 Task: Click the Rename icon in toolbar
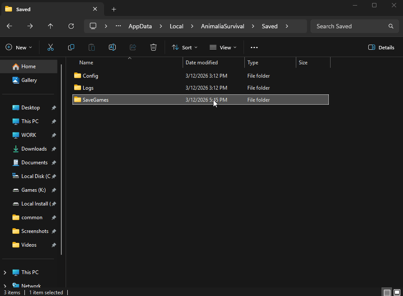pyautogui.click(x=112, y=48)
